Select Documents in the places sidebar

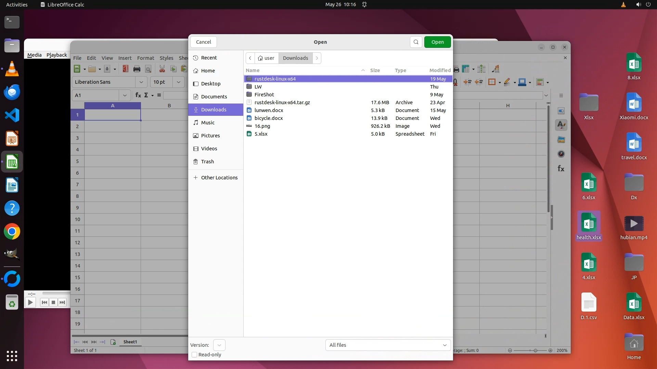click(x=214, y=97)
